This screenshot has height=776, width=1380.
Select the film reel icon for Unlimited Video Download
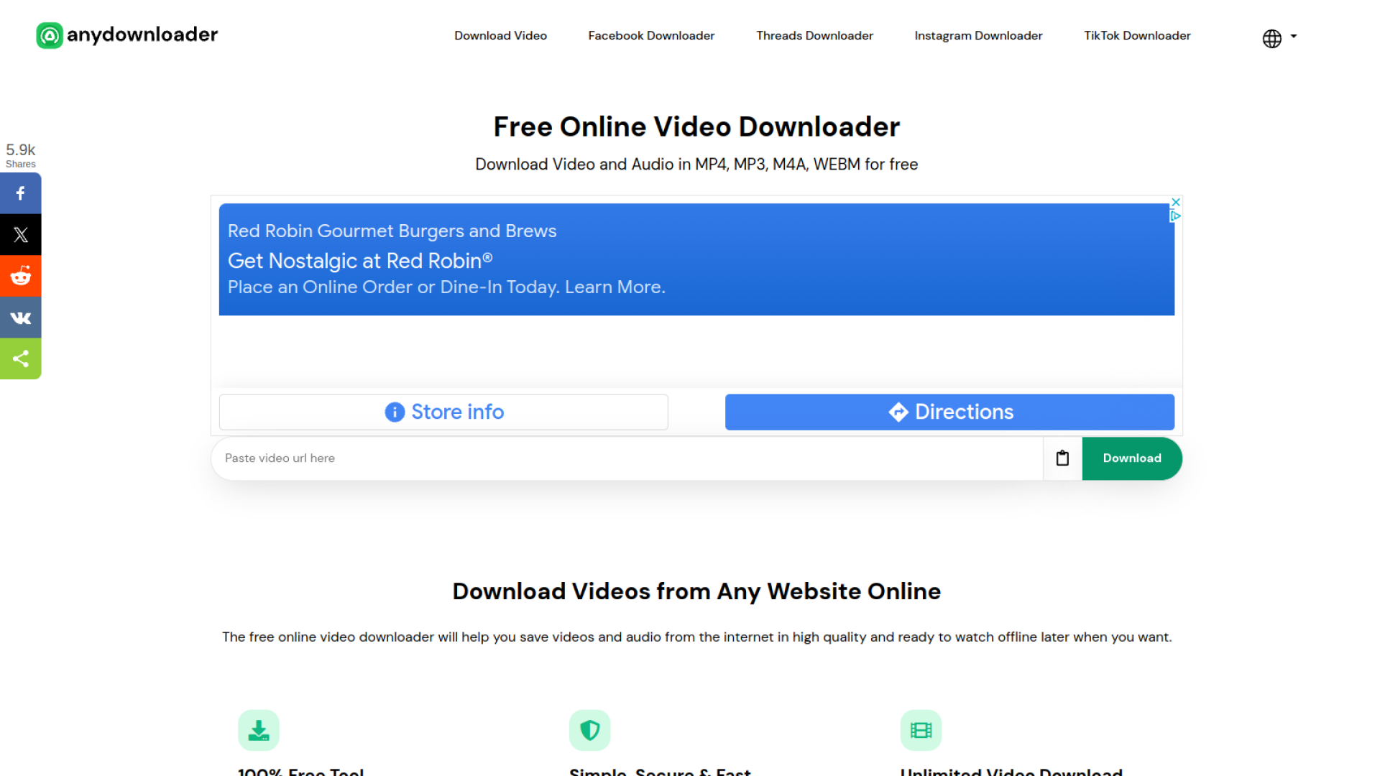pyautogui.click(x=920, y=729)
